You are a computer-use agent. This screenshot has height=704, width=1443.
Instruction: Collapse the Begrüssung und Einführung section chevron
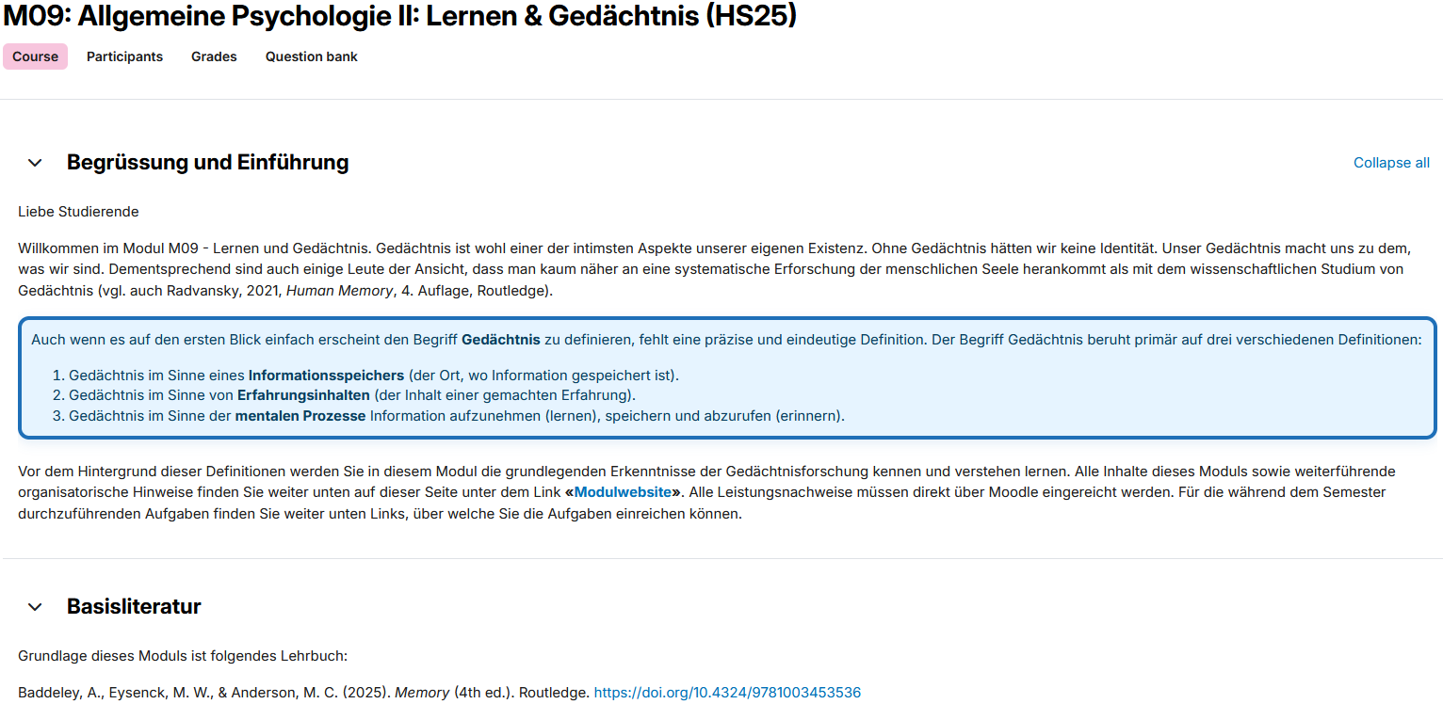(35, 163)
